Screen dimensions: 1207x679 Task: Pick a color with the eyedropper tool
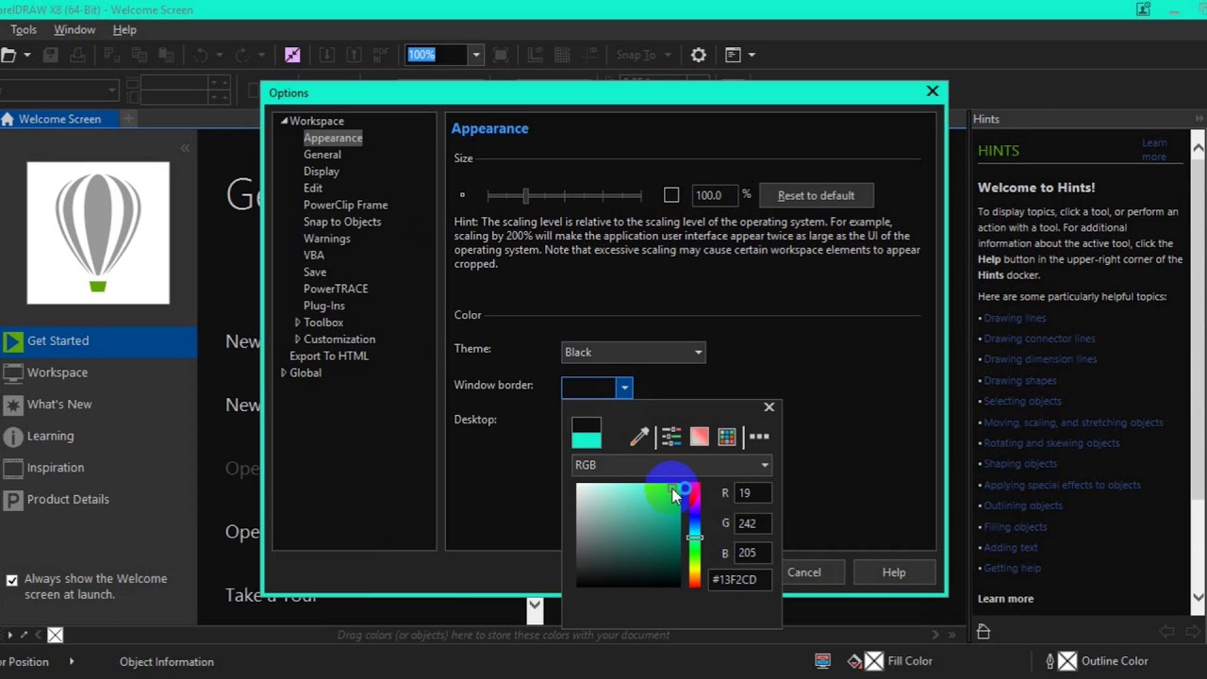click(x=639, y=436)
